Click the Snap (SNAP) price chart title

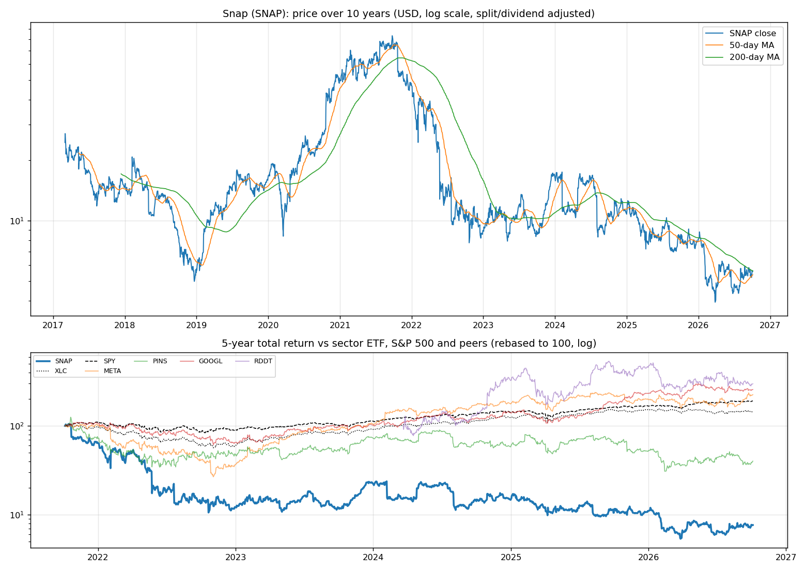click(x=409, y=13)
